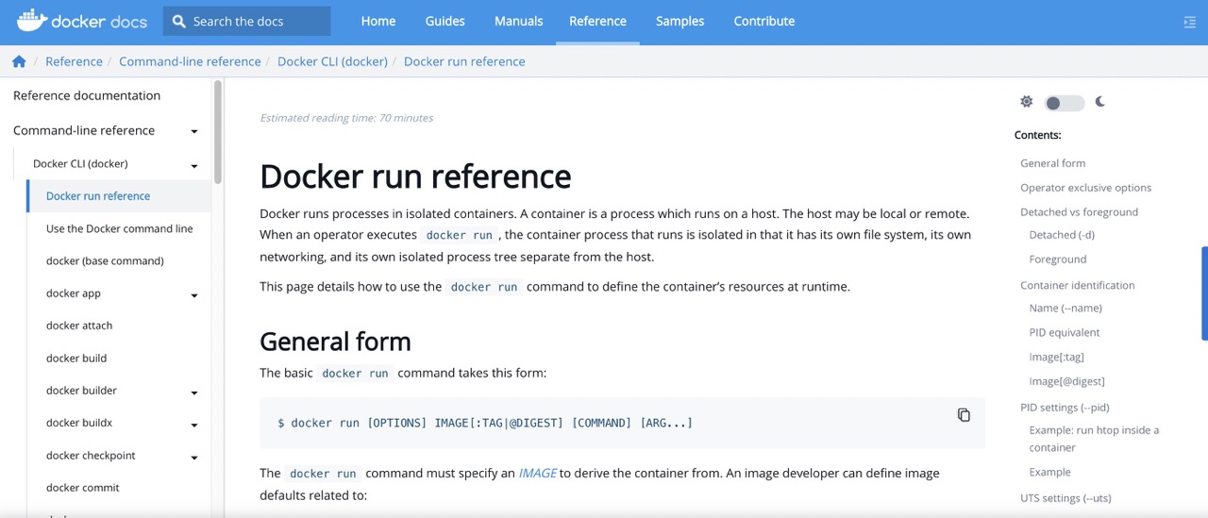Open Use the Docker command line
The width and height of the screenshot is (1208, 518).
pyautogui.click(x=120, y=228)
